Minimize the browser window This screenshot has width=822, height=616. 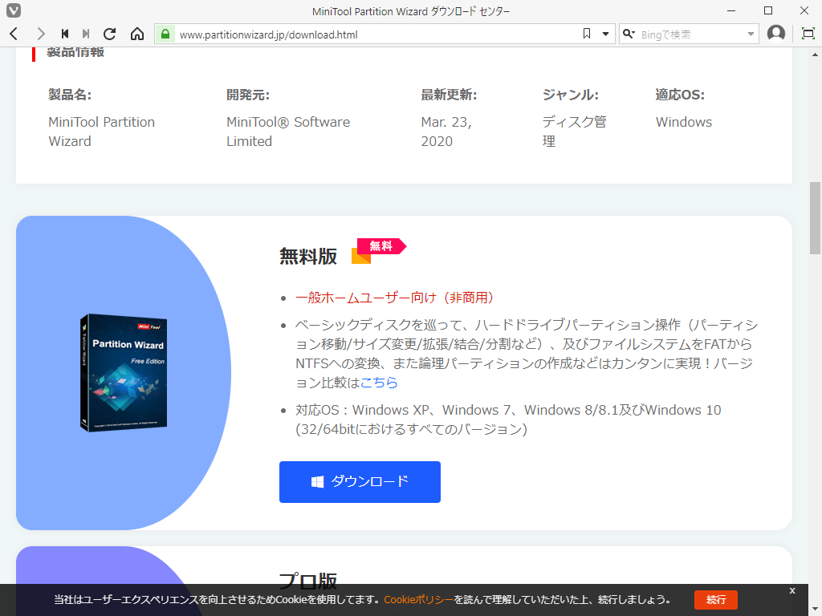[x=732, y=10]
